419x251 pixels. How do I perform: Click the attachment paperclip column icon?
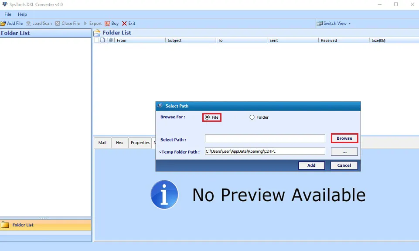click(111, 40)
